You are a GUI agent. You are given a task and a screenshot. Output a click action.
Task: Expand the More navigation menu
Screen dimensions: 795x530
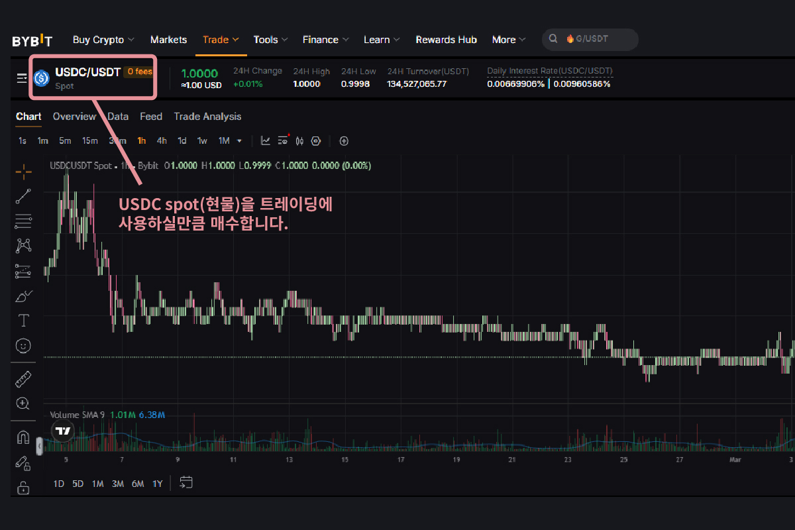(x=509, y=40)
